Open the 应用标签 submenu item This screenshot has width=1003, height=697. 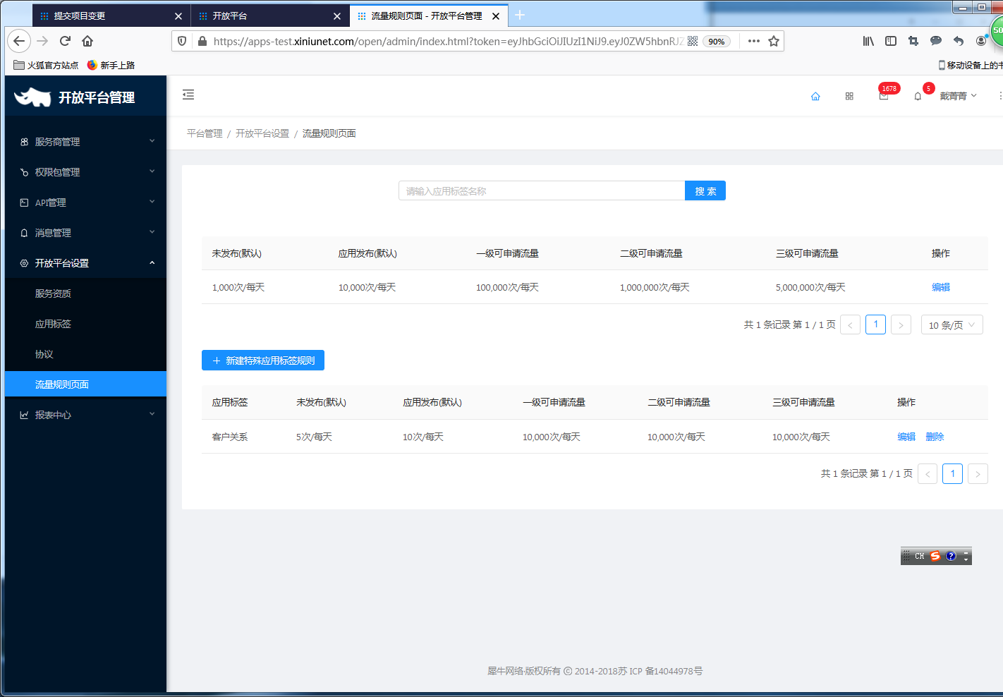tap(85, 324)
